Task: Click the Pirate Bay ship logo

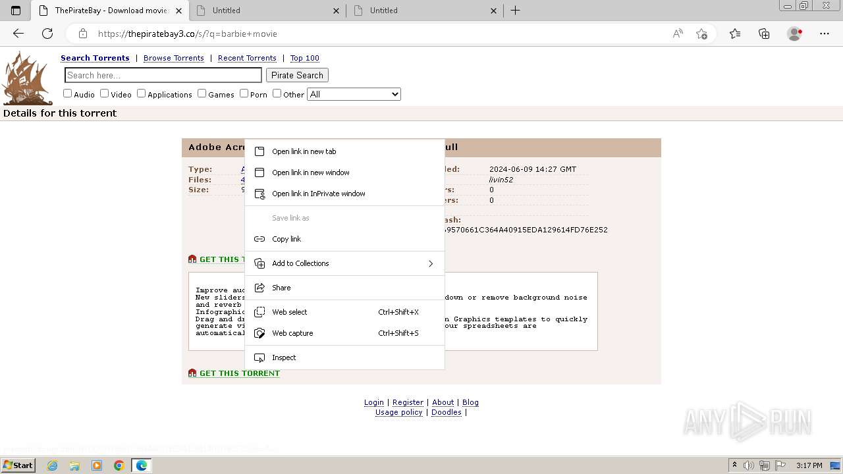Action: pyautogui.click(x=28, y=78)
